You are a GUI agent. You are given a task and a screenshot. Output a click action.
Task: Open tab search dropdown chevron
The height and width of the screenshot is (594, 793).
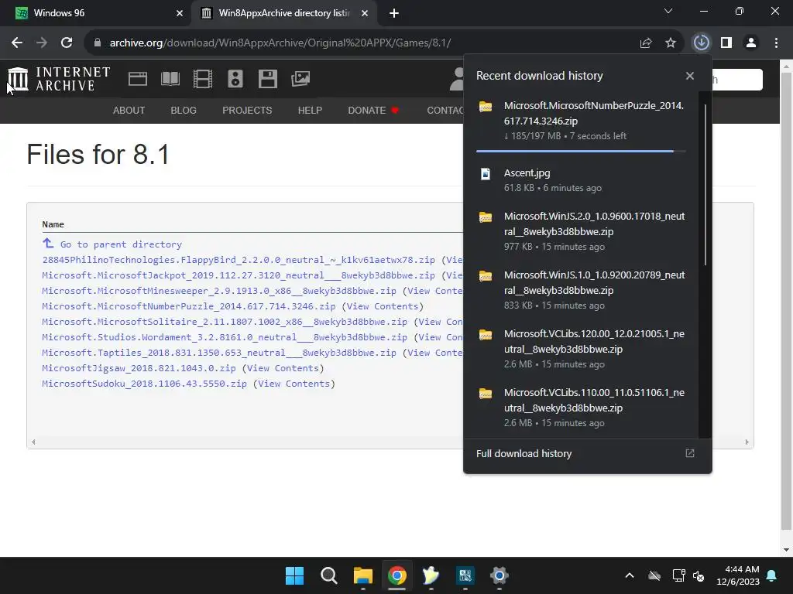[x=668, y=11]
